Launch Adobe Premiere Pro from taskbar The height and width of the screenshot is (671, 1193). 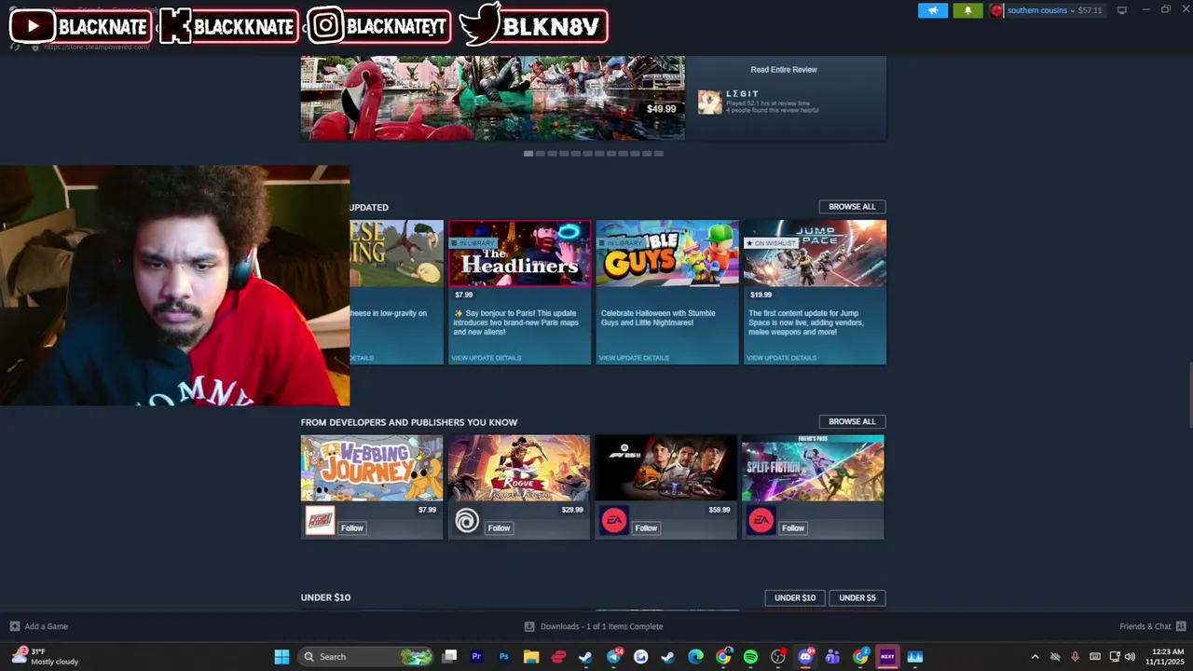(476, 657)
